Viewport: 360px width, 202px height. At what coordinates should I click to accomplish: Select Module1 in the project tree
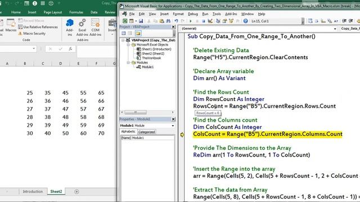pyautogui.click(x=147, y=67)
